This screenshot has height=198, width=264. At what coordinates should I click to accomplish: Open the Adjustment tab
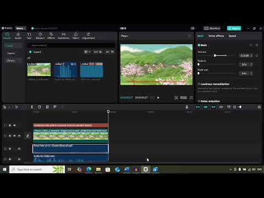point(89,36)
